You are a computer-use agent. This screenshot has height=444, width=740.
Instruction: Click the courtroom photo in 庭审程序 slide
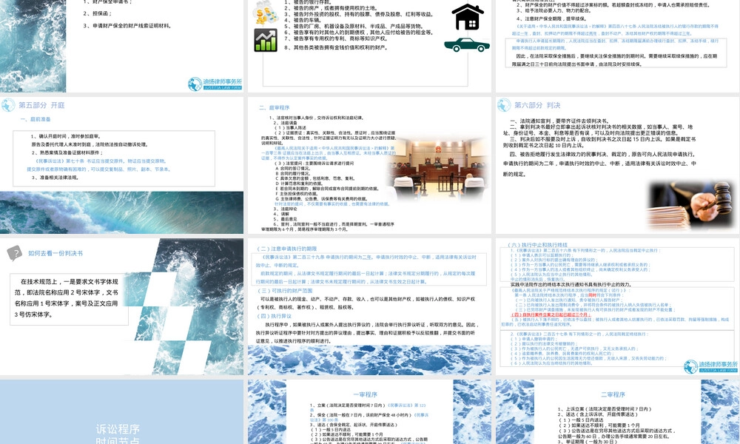(439, 167)
